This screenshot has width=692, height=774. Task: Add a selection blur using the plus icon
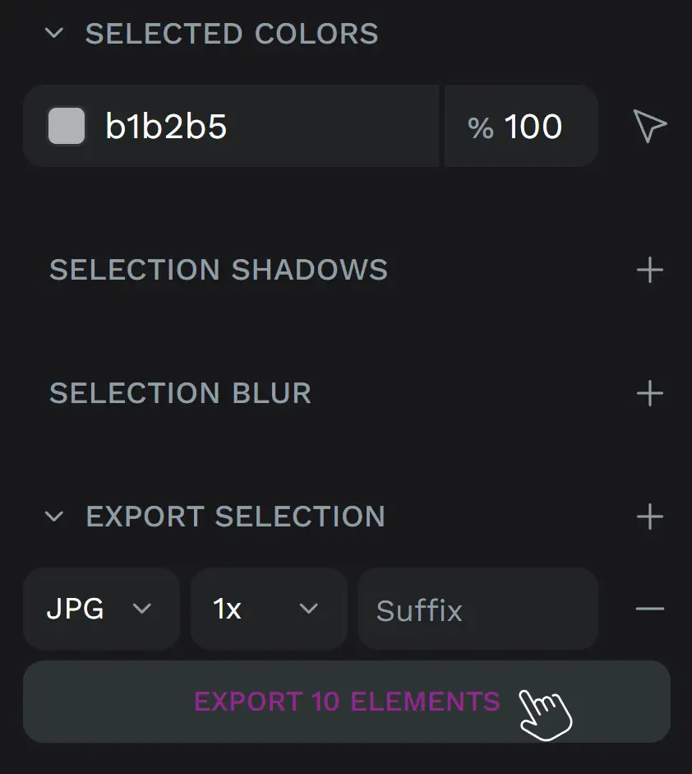pos(650,393)
